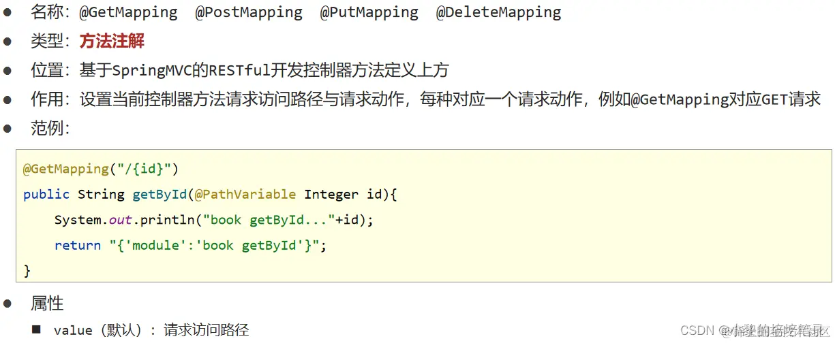This screenshot has width=835, height=343.
Task: Click the red 方法注解 type text
Action: click(x=112, y=41)
